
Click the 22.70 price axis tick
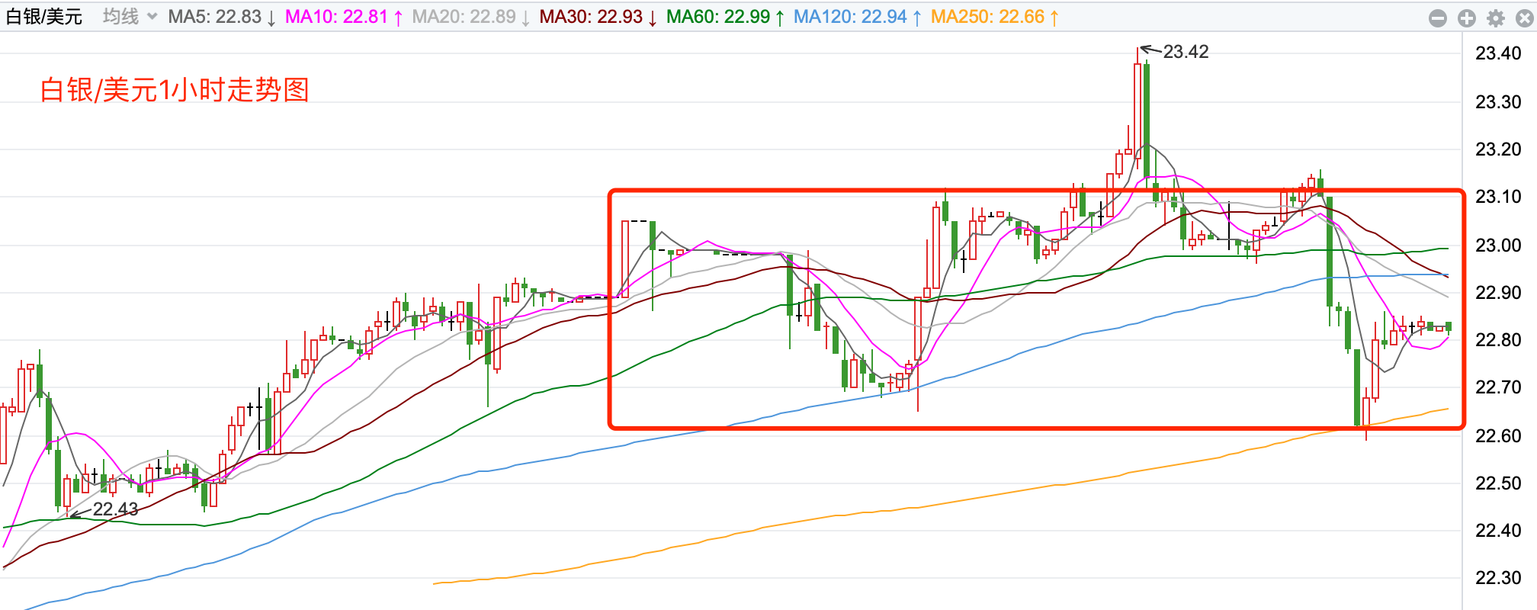point(1498,387)
